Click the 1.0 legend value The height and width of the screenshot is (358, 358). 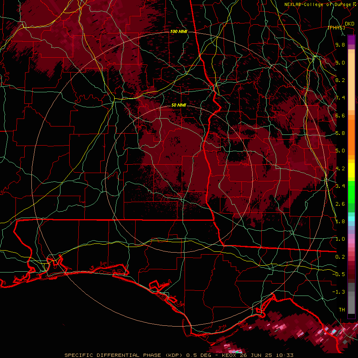[x=340, y=239]
